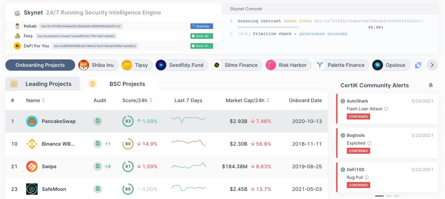The image size is (445, 199).
Task: Switch to the Leading Projects tab
Action: [43, 84]
